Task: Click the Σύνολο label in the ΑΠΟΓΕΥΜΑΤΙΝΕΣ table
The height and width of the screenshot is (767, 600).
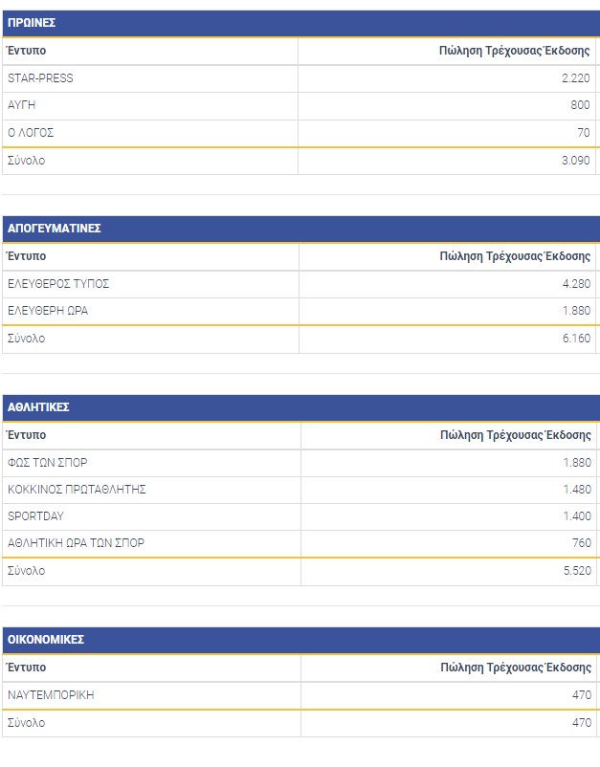Action: (x=26, y=339)
